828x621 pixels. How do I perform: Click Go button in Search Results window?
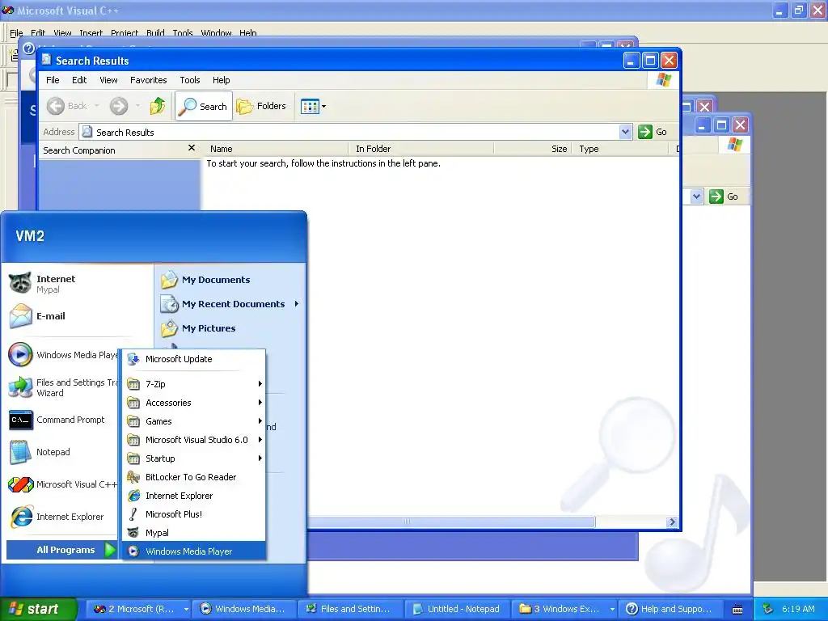click(x=653, y=132)
